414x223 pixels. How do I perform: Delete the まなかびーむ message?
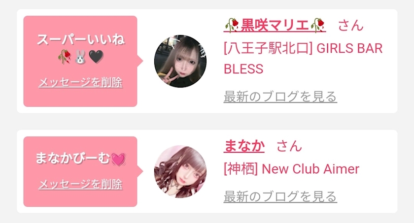coord(80,184)
